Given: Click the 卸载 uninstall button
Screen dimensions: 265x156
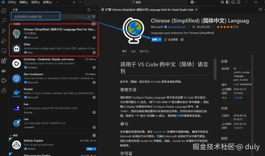Looking at the screenshot, I should (x=154, y=39).
